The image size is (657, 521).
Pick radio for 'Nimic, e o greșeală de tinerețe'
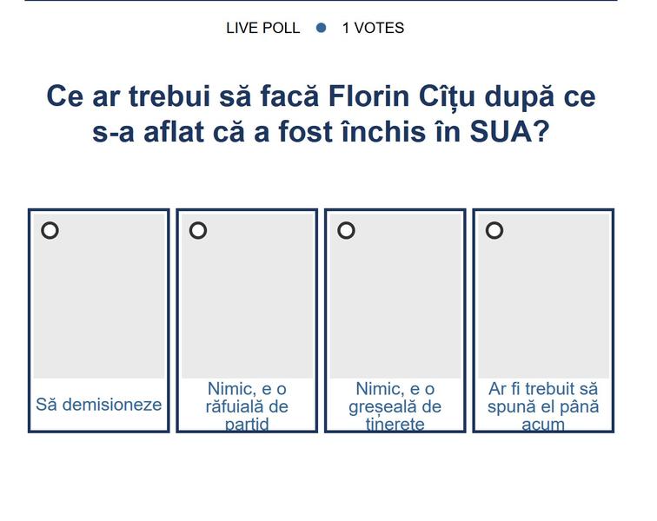346,230
